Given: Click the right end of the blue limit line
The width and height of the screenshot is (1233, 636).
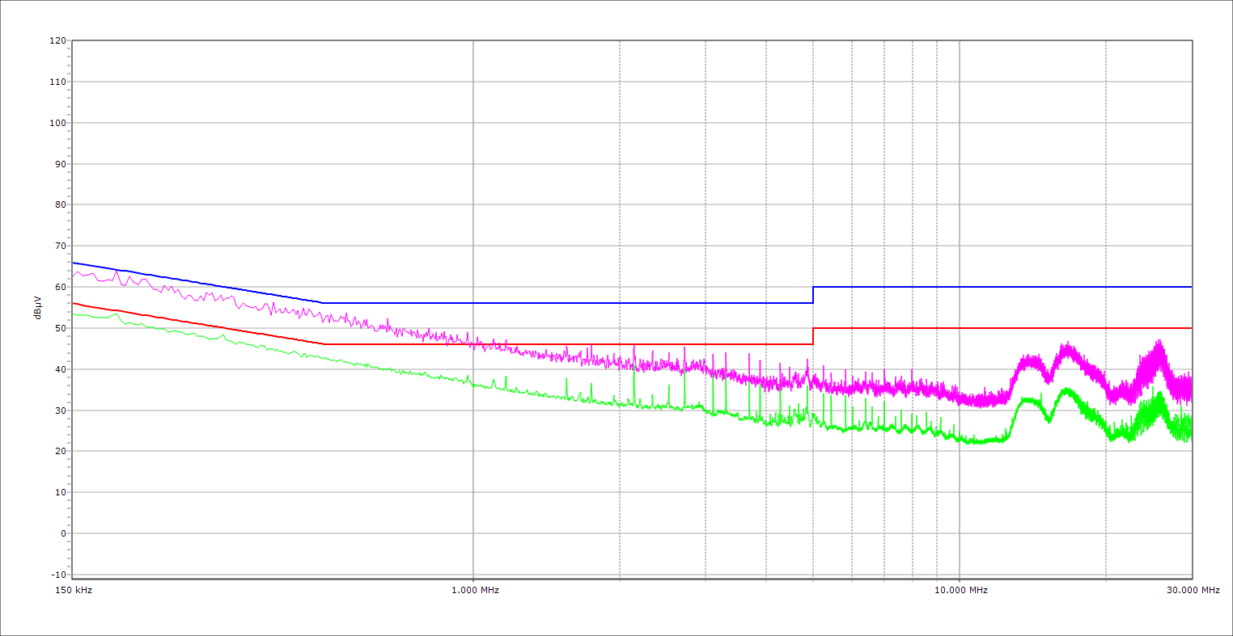Looking at the screenshot, I should coord(1191,287).
